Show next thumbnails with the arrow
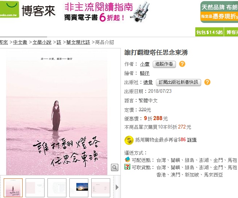238x198 pixels. [117, 187]
